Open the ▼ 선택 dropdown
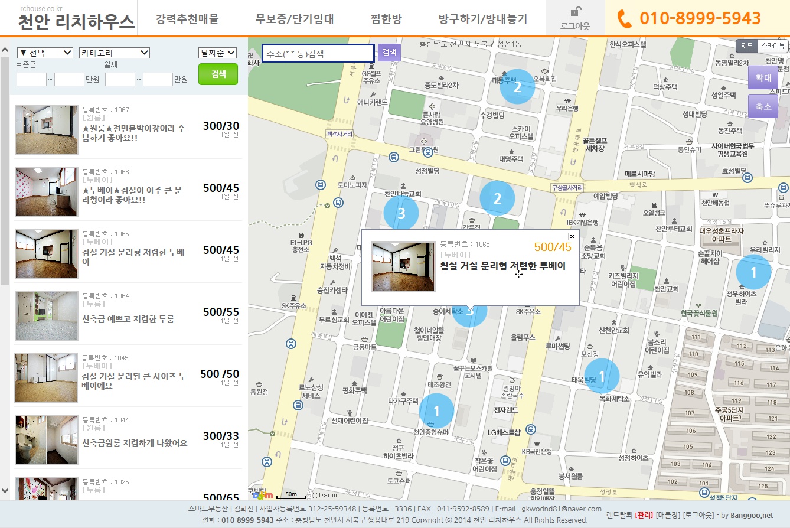 click(45, 53)
